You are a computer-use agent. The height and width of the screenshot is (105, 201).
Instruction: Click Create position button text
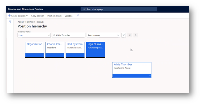pyautogui.click(x=18, y=16)
